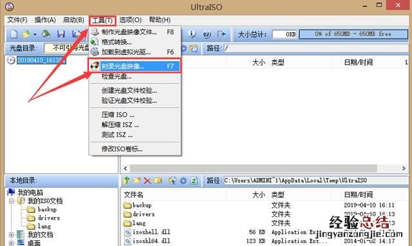This screenshot has height=246, width=412.
Task: Click the Up folder arrow in local toolbar
Action: point(127,180)
